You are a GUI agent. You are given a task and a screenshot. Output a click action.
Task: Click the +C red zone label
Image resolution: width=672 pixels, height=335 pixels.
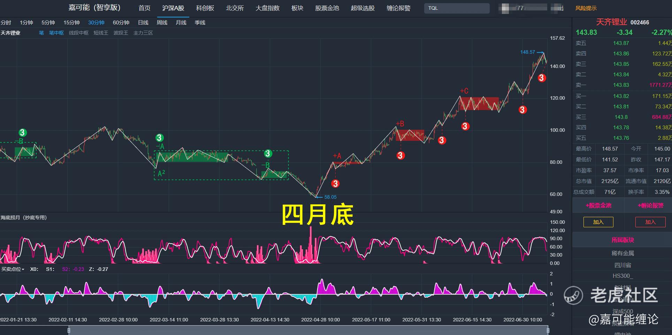(x=464, y=91)
